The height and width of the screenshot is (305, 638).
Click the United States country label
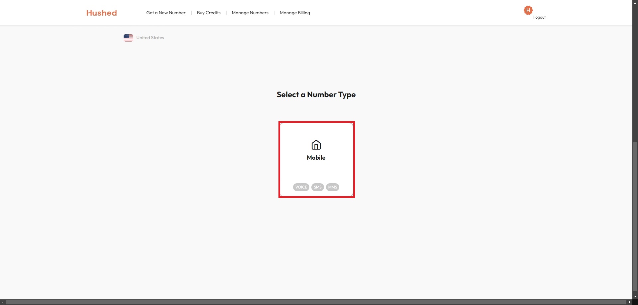tap(150, 38)
